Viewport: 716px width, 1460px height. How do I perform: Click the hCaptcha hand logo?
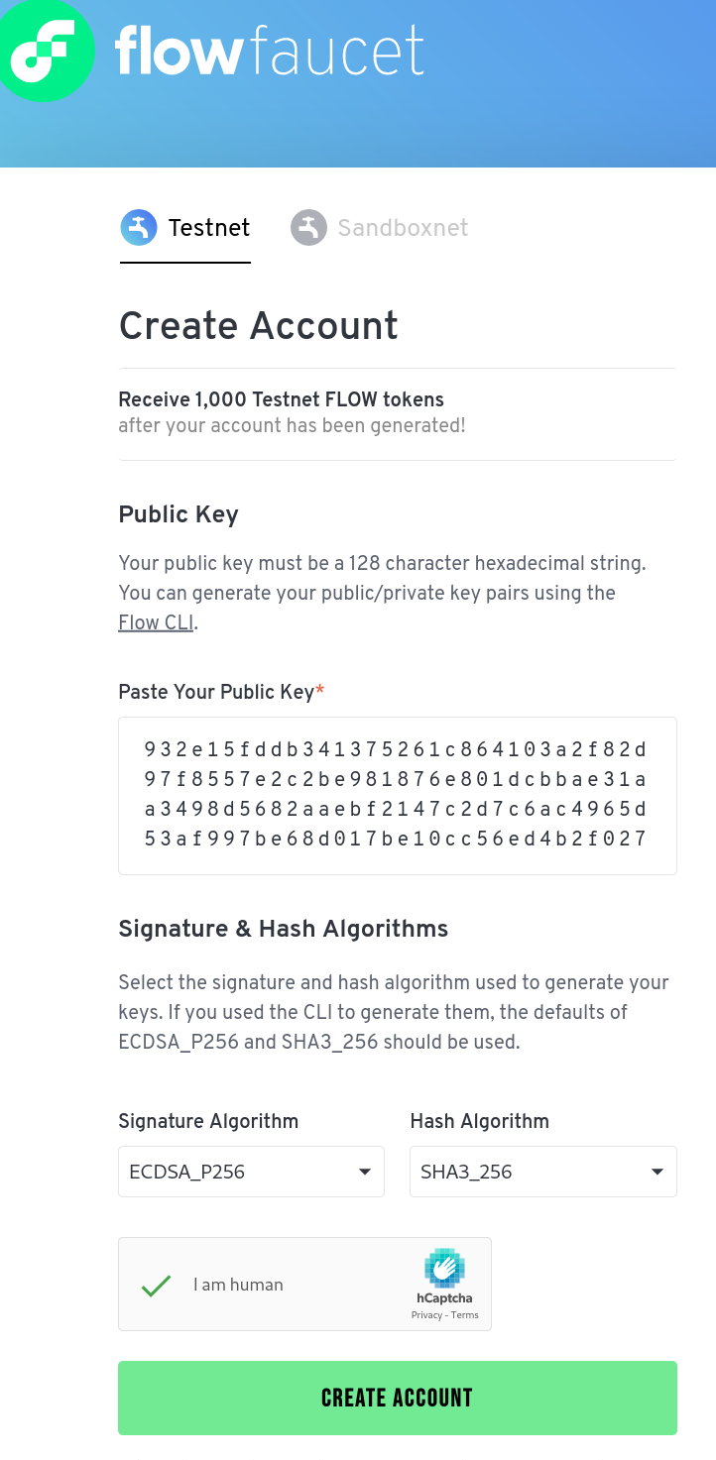[x=444, y=1268]
